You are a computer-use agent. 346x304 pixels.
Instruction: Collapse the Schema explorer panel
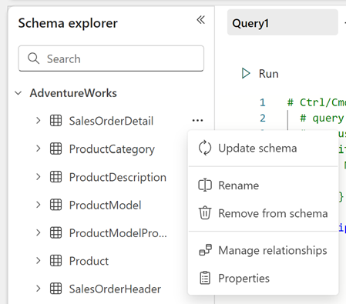pyautogui.click(x=200, y=20)
